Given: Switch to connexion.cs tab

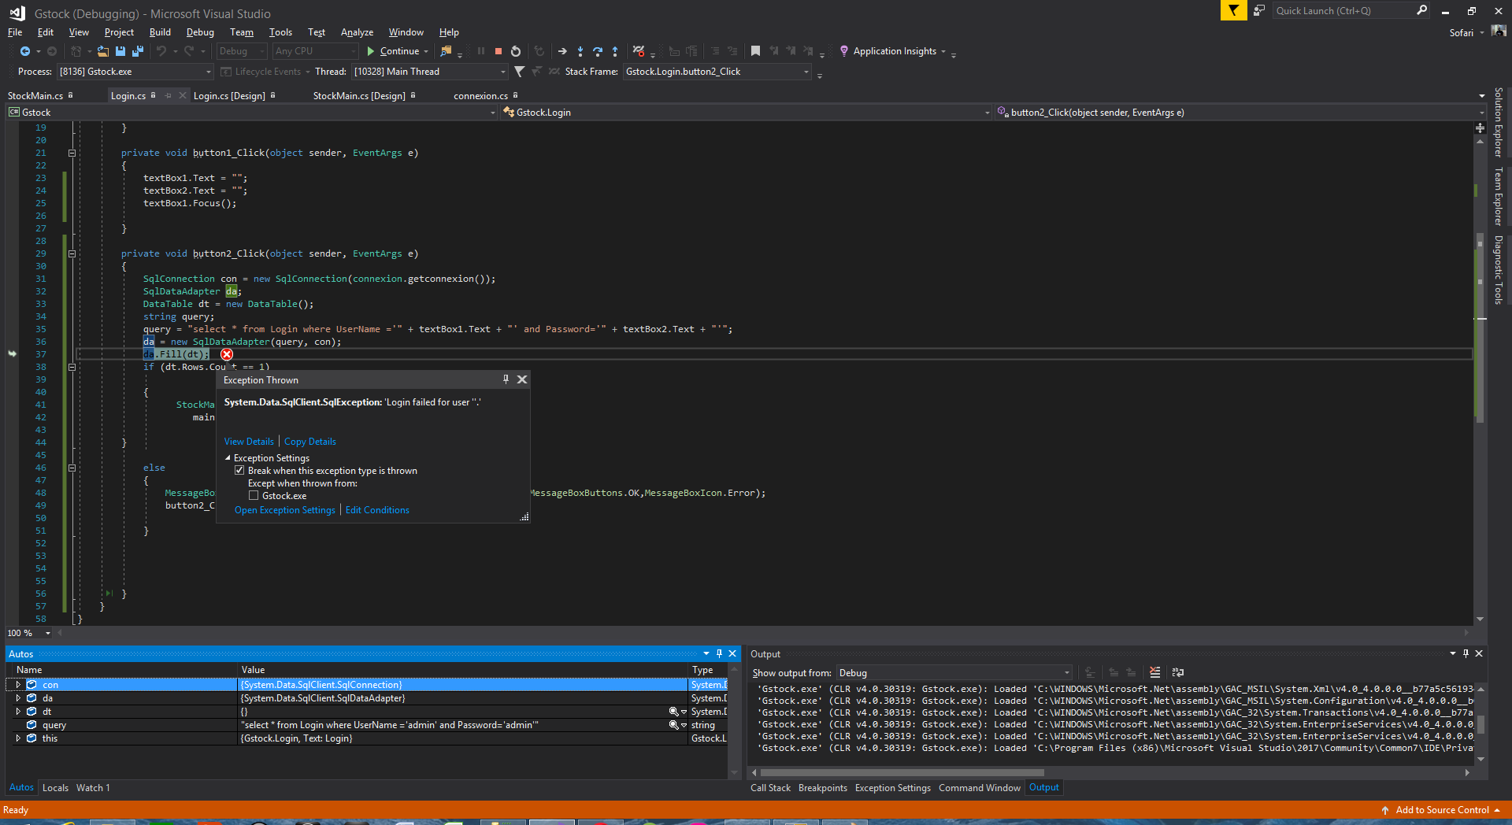Looking at the screenshot, I should coord(480,96).
